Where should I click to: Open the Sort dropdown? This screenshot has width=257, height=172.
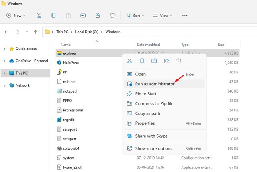(x=135, y=16)
